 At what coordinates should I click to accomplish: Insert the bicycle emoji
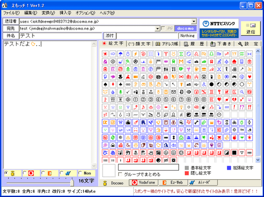click(x=234, y=122)
